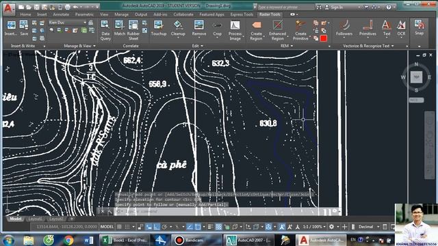This screenshot has width=438, height=246.
Task: Click the Plot printer icon in quick access toolbar
Action: [68, 7]
